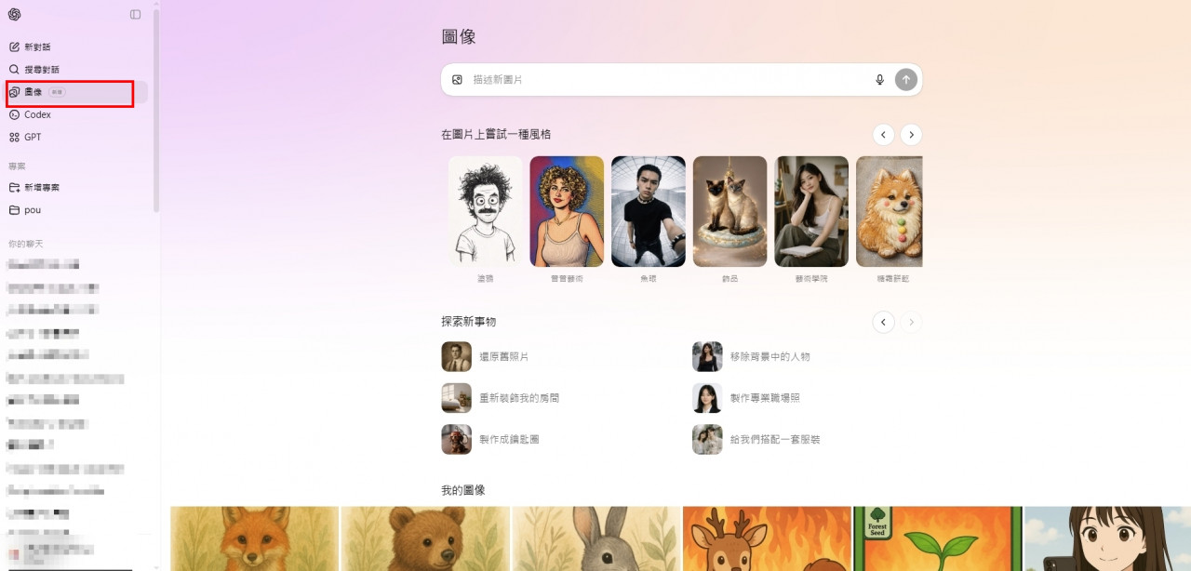Screen dimensions: 1191x571
Task: Open Codex from the sidebar
Action: (x=37, y=114)
